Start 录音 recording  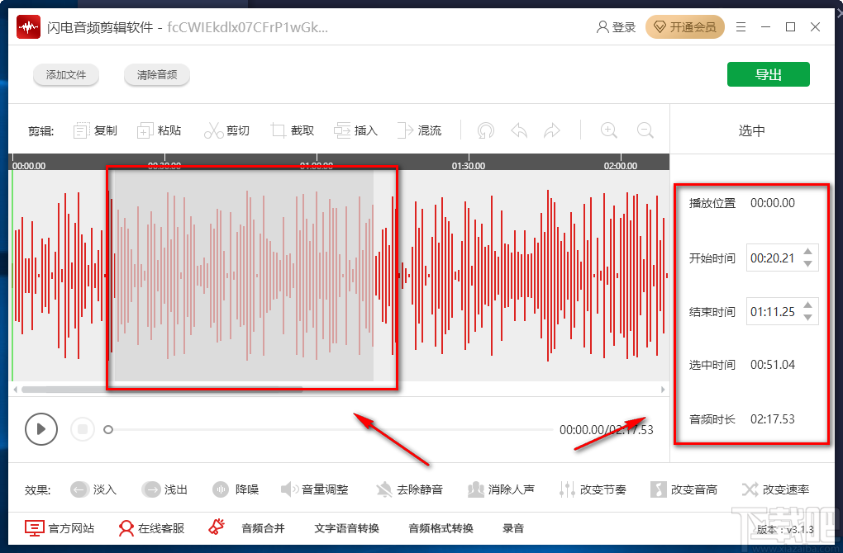click(x=513, y=528)
